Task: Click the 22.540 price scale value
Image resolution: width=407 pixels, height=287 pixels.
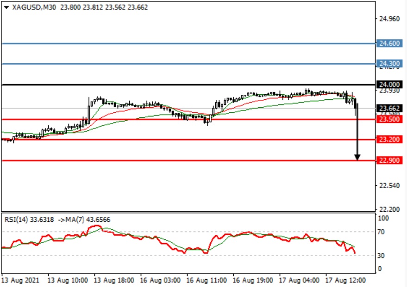Action: (x=389, y=186)
